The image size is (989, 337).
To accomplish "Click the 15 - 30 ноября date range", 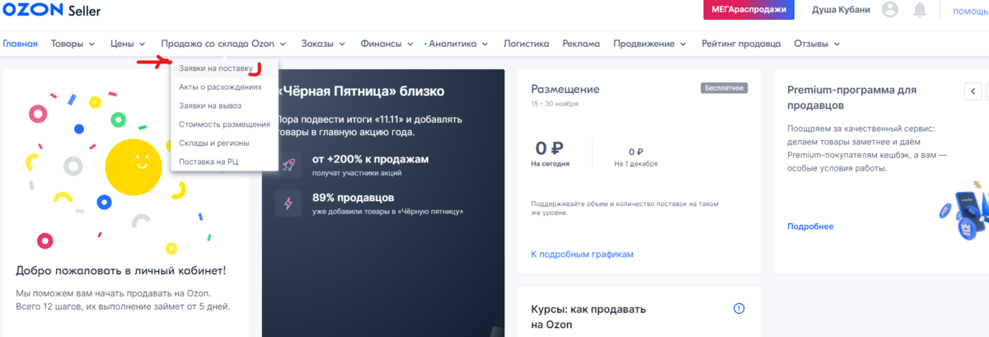I will click(x=555, y=104).
